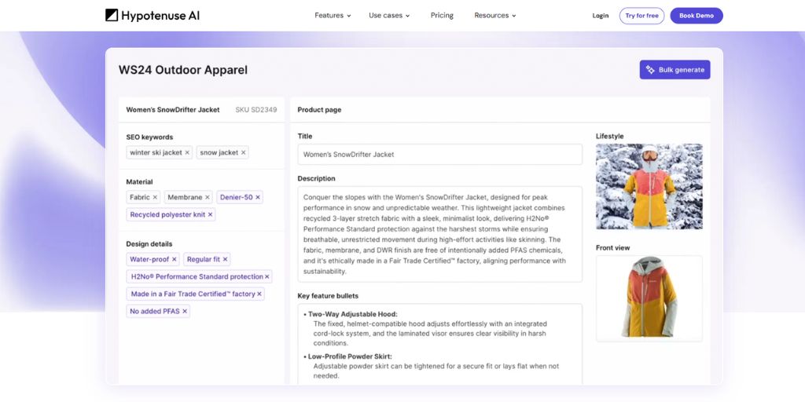The image size is (805, 402).
Task: Click the Bulk generate button
Action: [675, 70]
